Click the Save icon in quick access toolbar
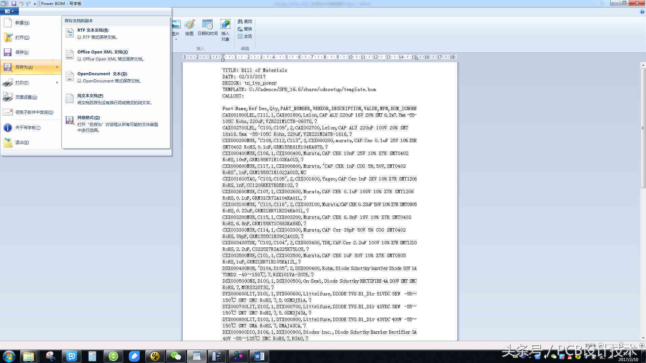Viewport: 646px width, 363px height. click(x=14, y=3)
